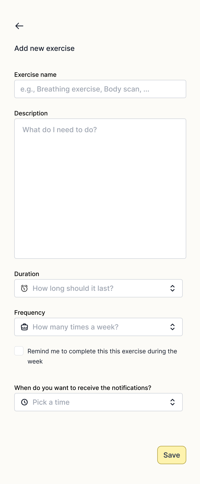Image resolution: width=200 pixels, height=484 pixels.
Task: Click the Duration label
Action: pyautogui.click(x=27, y=274)
